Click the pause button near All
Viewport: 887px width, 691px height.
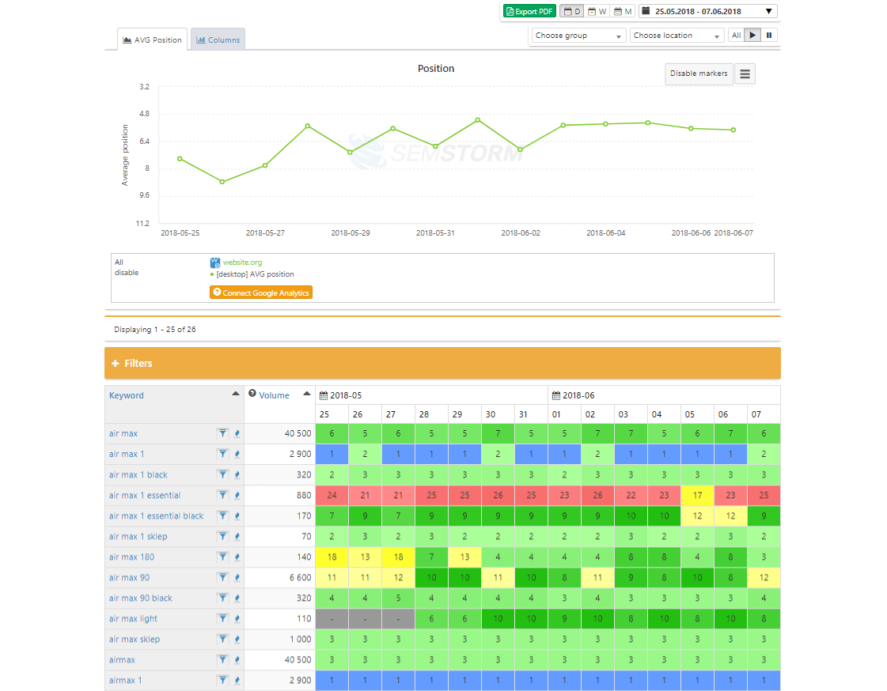point(769,36)
